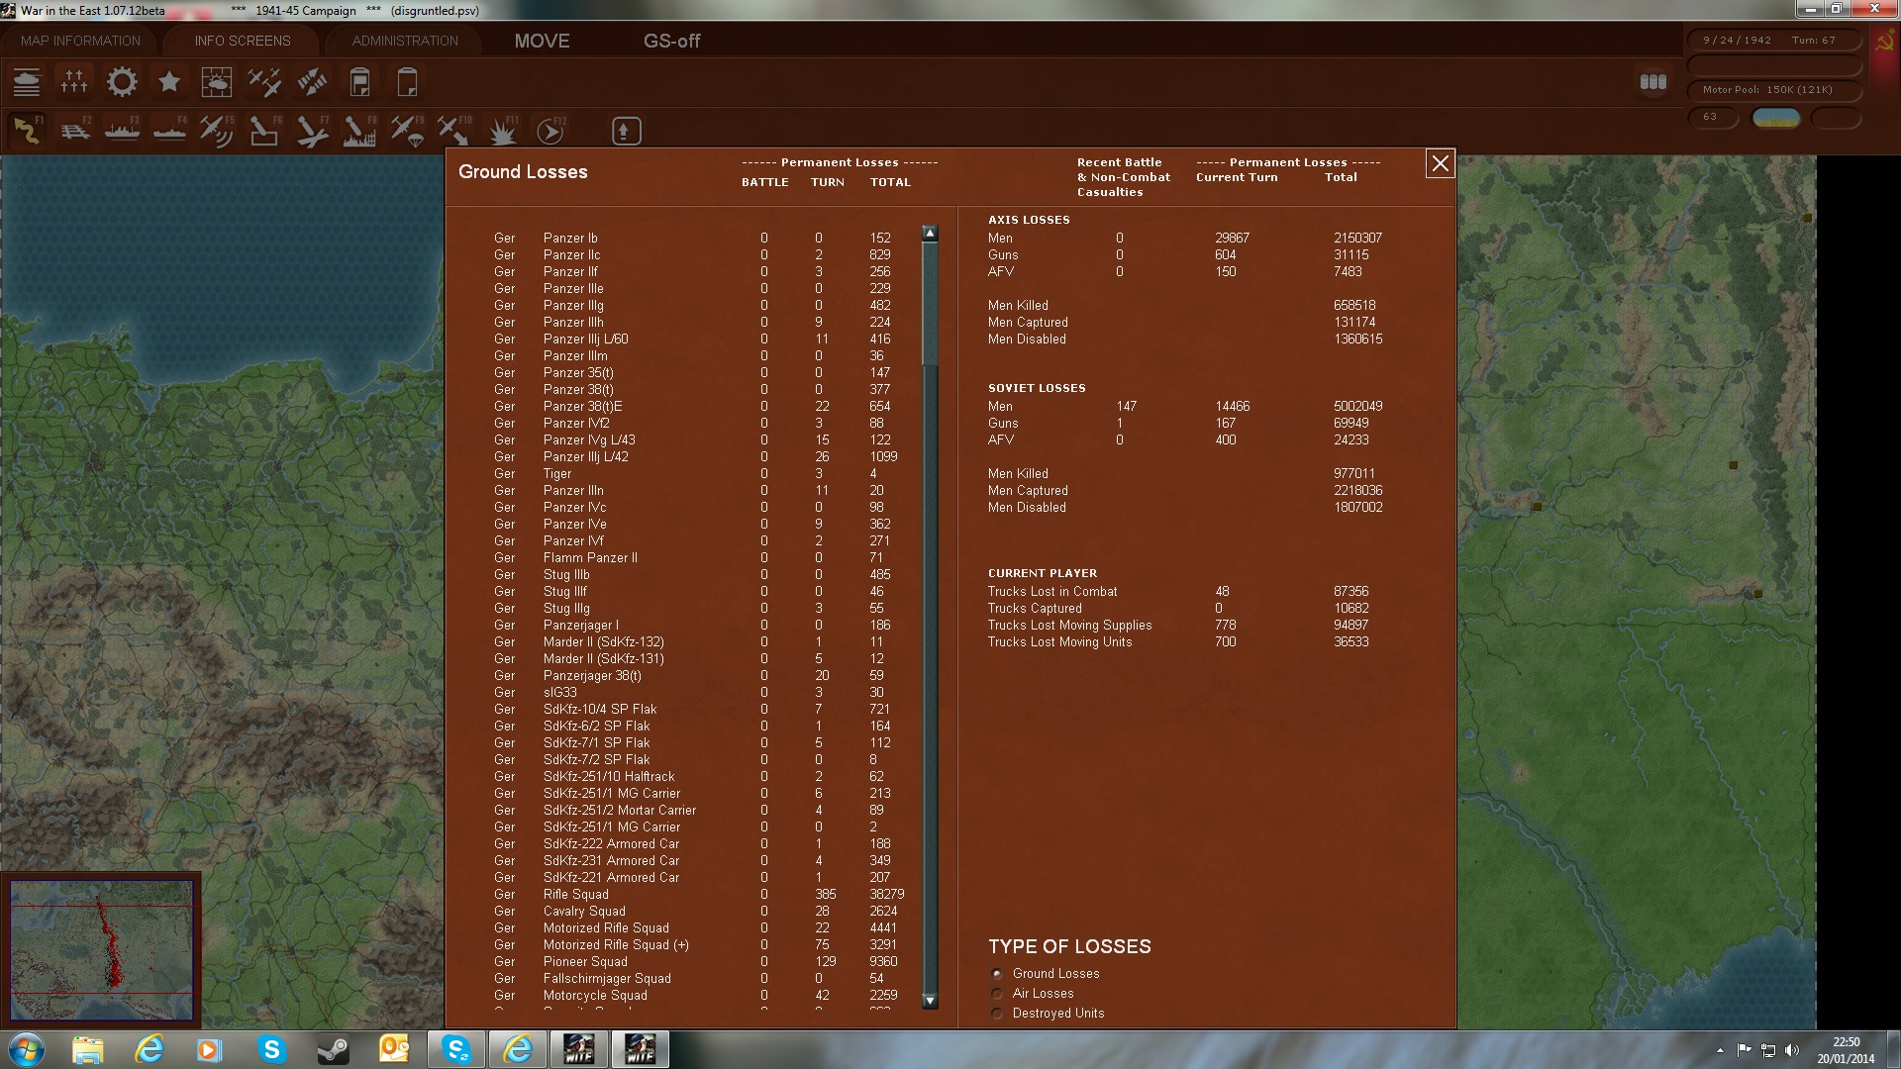Click the F12 end turn icon
The image size is (1901, 1069).
[550, 131]
